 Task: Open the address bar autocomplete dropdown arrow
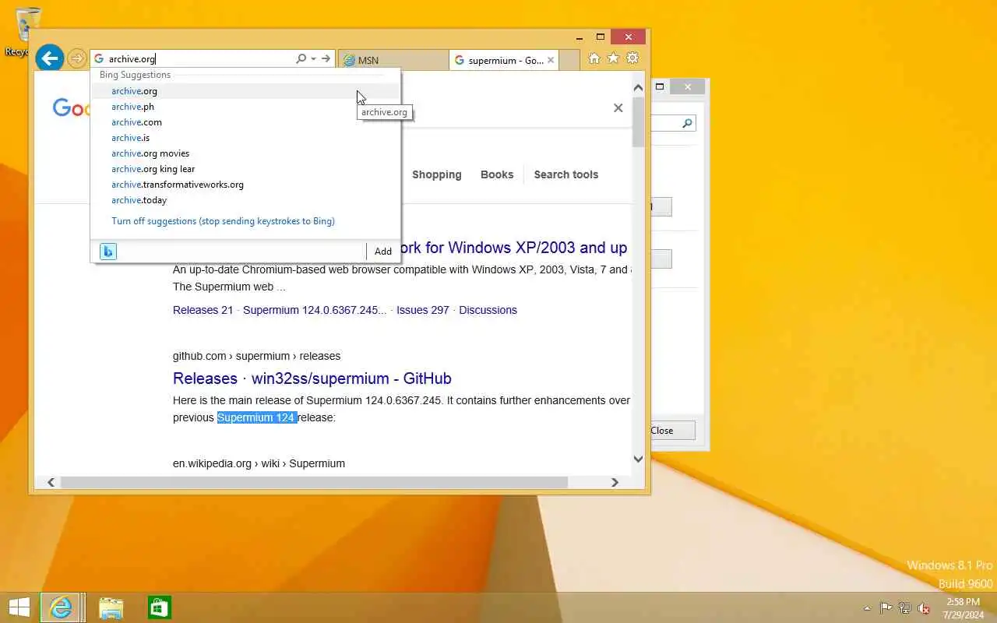point(313,58)
